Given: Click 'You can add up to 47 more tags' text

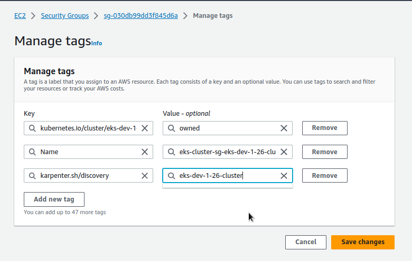Looking at the screenshot, I should tap(65, 212).
